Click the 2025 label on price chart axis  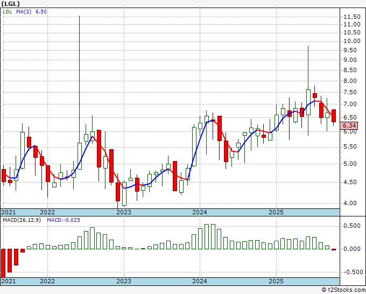[276, 212]
